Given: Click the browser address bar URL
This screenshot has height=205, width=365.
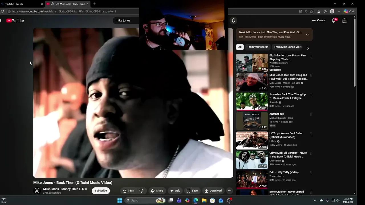Looking at the screenshot, I should [64, 11].
